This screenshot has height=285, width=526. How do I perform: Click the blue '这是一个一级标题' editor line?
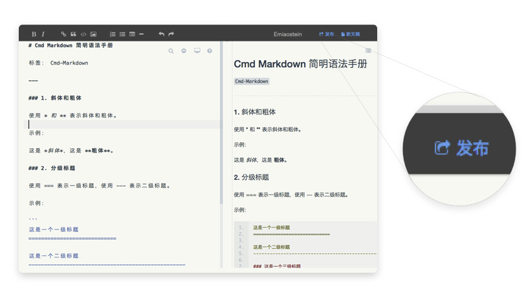click(53, 229)
